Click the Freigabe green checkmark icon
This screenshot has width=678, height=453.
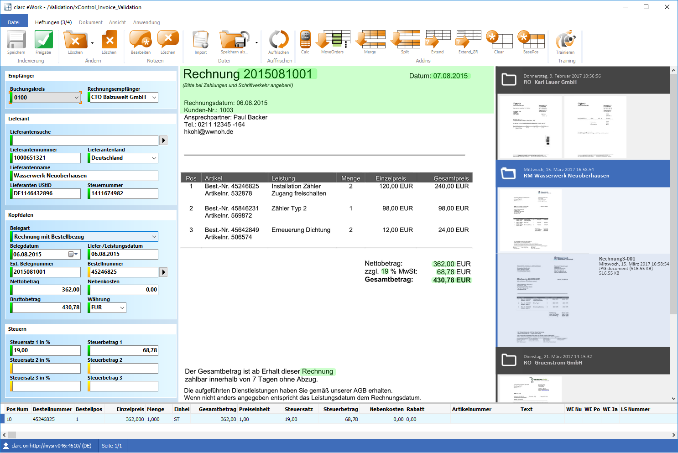click(43, 40)
